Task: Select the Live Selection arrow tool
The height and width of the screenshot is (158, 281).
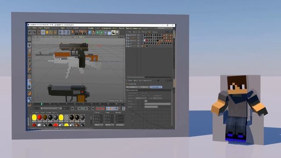Action: (39, 32)
